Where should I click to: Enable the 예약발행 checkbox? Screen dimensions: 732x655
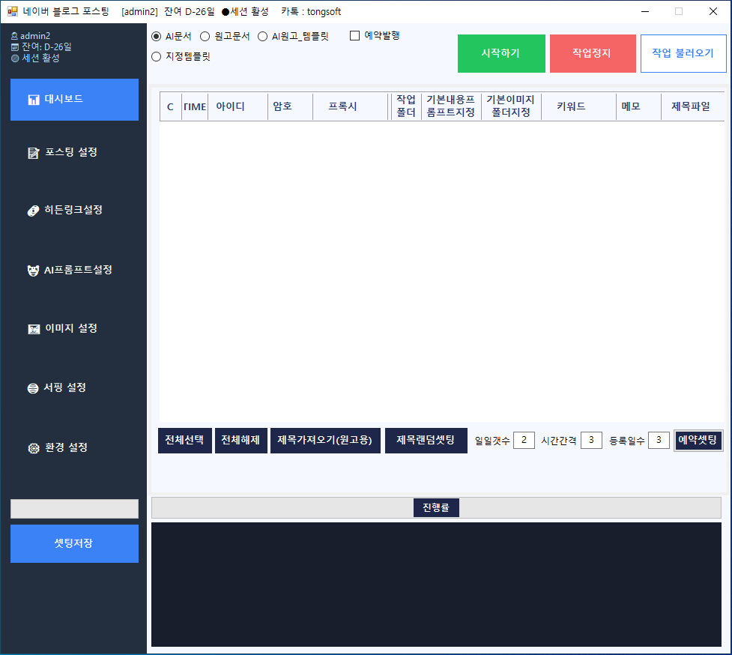pyautogui.click(x=355, y=35)
